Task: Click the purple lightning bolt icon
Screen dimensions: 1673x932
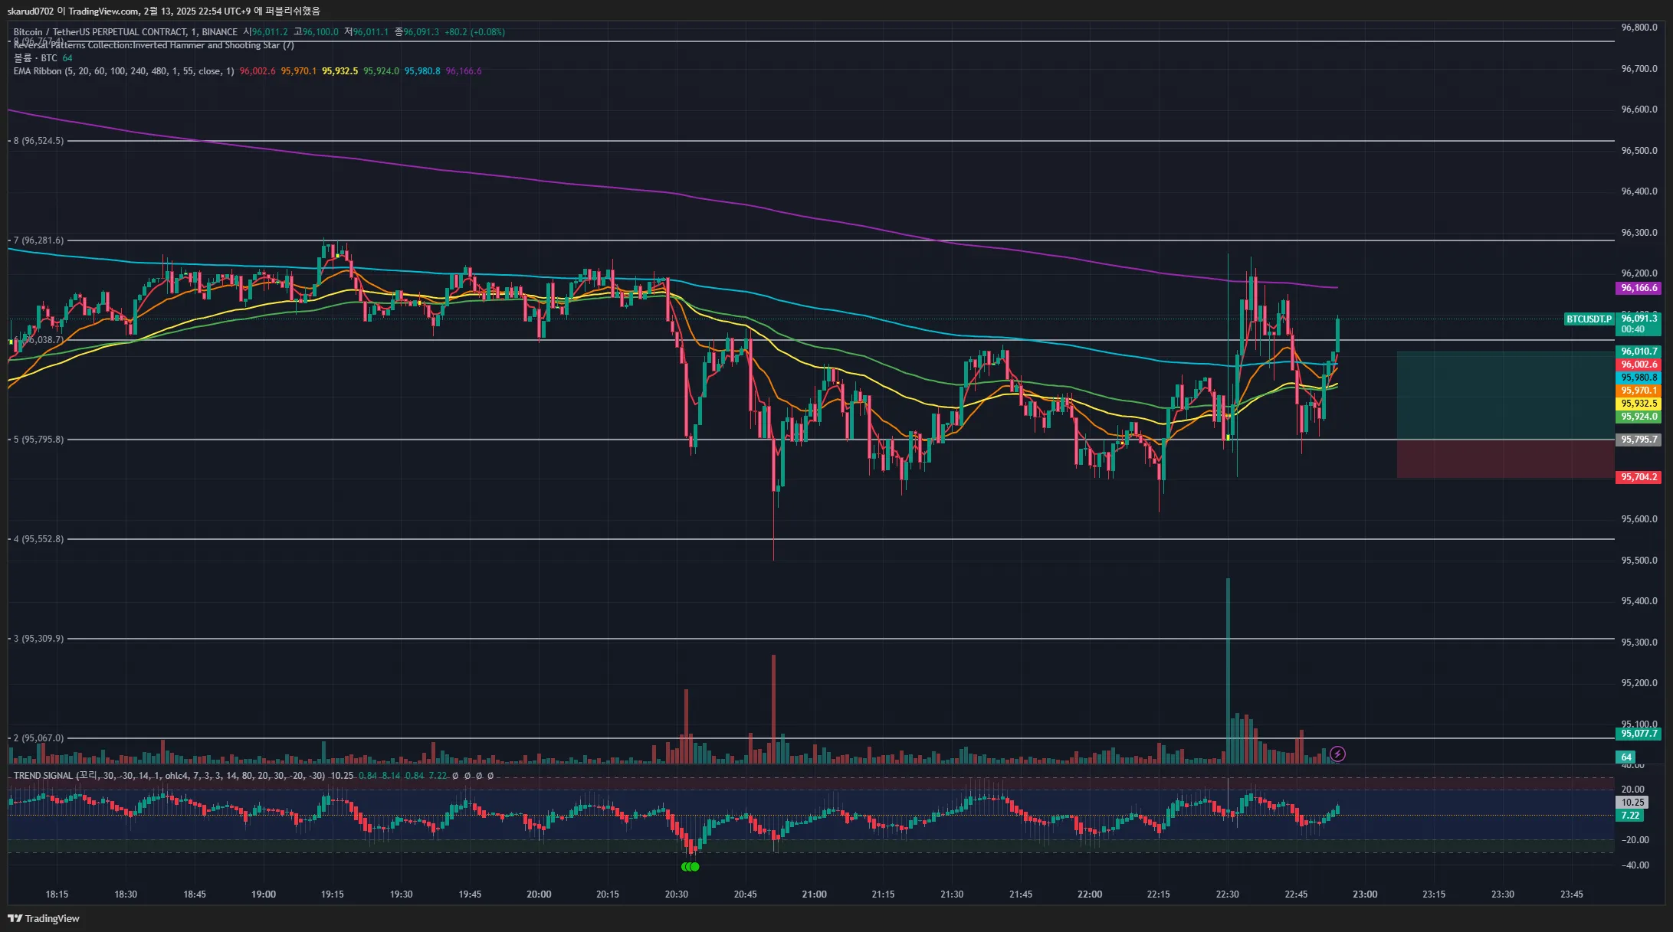Action: [x=1337, y=754]
